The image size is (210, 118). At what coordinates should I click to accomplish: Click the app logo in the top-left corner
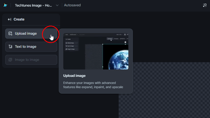pyautogui.click(x=6, y=5)
